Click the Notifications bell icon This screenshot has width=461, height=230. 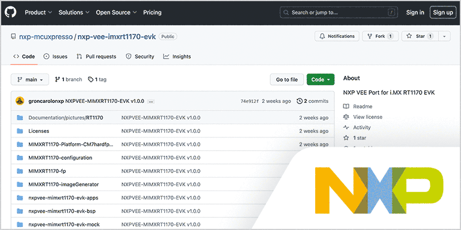point(323,36)
